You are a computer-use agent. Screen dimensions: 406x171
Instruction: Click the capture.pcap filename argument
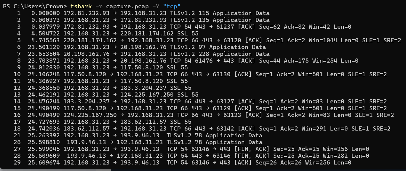pos(124,6)
